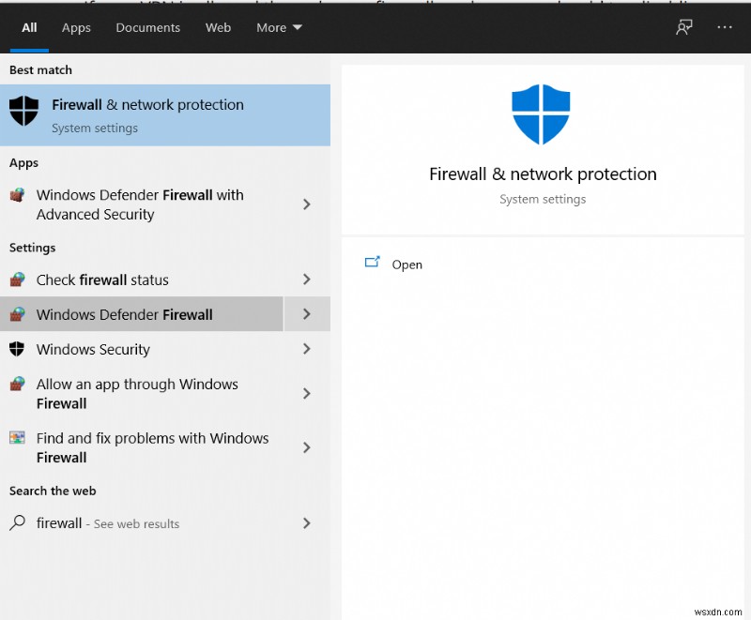The image size is (751, 620).
Task: Expand the Windows Security result arrow
Action: coord(306,349)
